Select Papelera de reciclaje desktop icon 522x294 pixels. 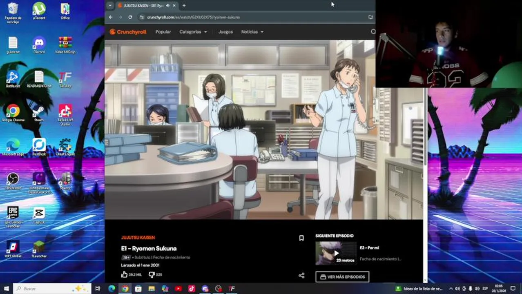pyautogui.click(x=13, y=13)
